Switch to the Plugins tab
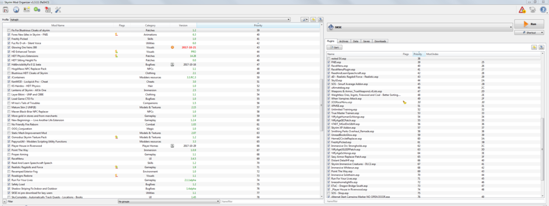This screenshot has width=549, height=206. 331,41
